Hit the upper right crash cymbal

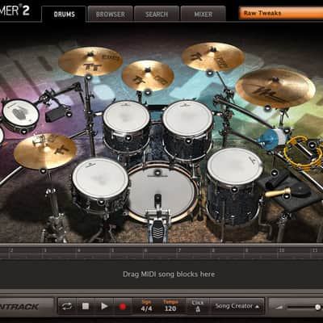click(213, 57)
